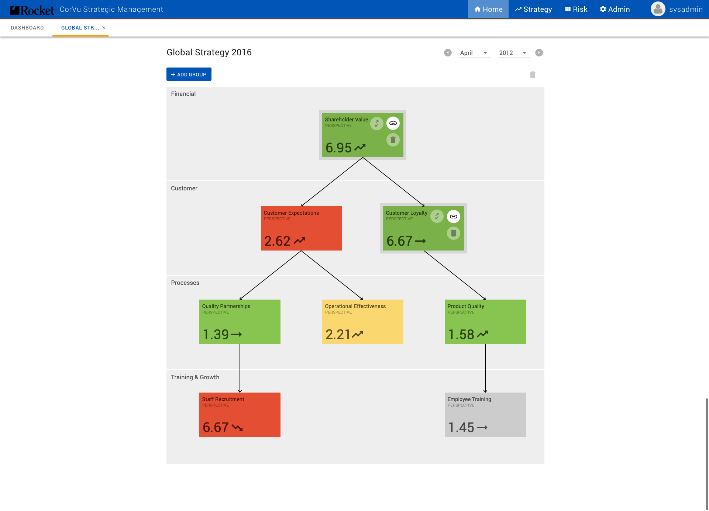Open the April month dropdown
This screenshot has width=709, height=511.
click(474, 53)
